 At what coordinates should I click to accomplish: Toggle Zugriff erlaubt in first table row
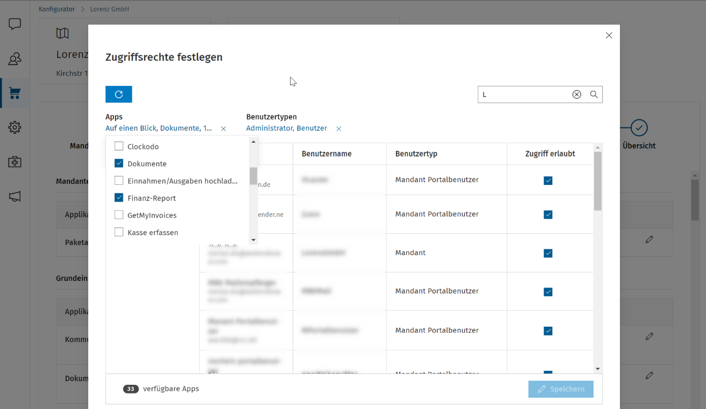tap(548, 181)
